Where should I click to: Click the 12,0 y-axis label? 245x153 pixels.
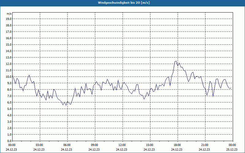click(9, 64)
